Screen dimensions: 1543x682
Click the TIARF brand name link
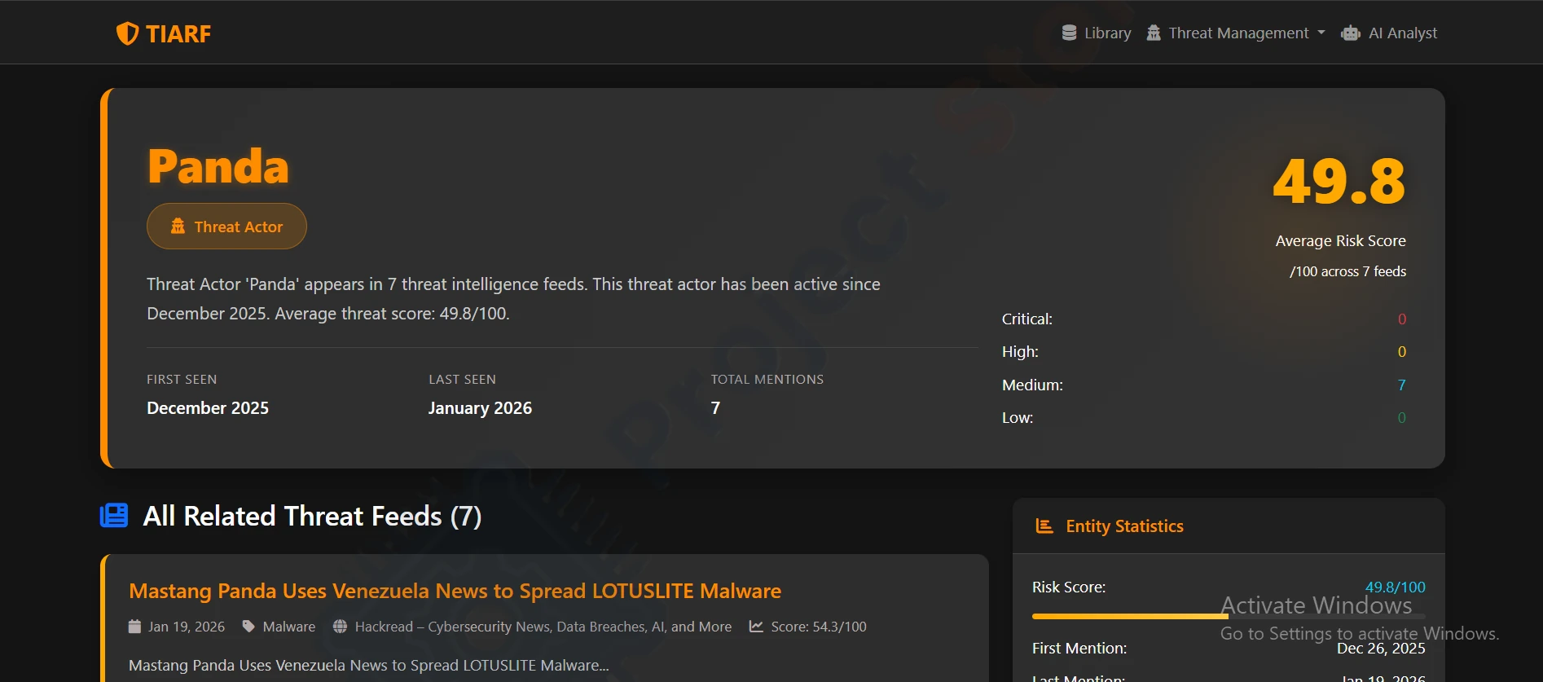(178, 33)
